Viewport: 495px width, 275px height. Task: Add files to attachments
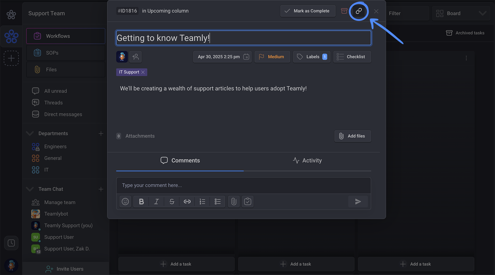click(x=353, y=136)
